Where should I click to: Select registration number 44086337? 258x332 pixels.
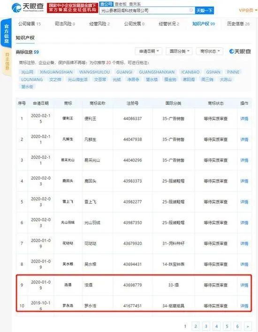(133, 118)
